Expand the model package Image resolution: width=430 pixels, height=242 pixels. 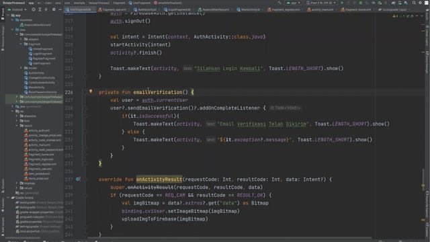[x=21, y=68]
